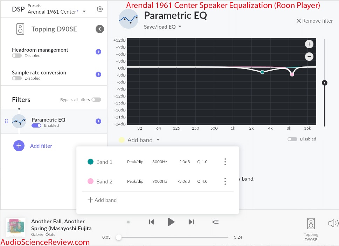The height and width of the screenshot is (246, 339).
Task: Open Presets dropdown for Arendal 1961 Center
Action: click(84, 12)
